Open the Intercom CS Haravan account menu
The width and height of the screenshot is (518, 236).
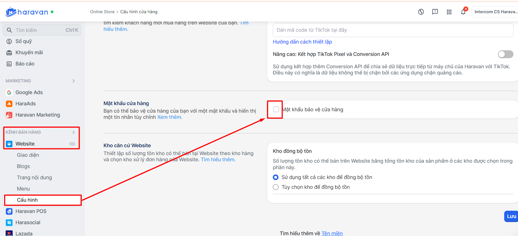coord(495,12)
